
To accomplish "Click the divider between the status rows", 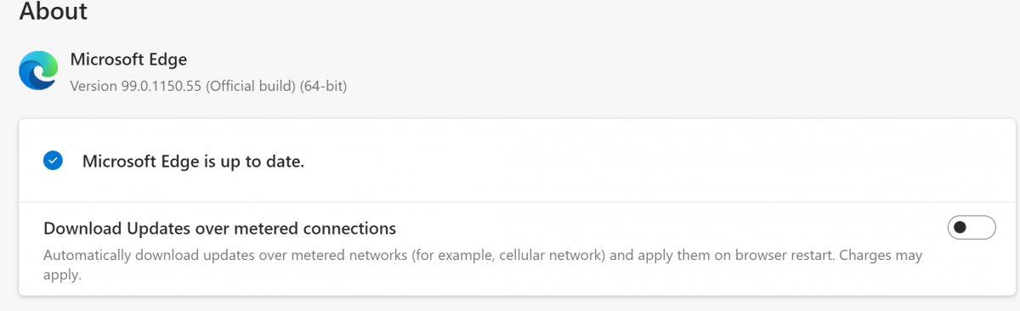I will [517, 202].
